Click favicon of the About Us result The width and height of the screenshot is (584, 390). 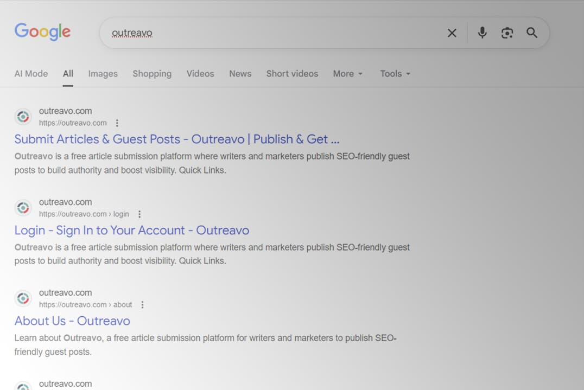23,298
